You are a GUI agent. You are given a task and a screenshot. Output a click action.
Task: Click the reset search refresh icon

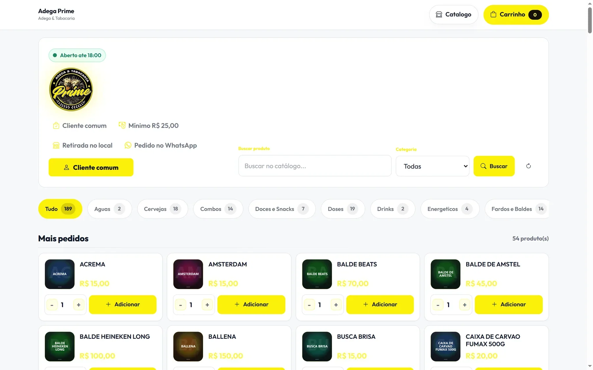(528, 166)
